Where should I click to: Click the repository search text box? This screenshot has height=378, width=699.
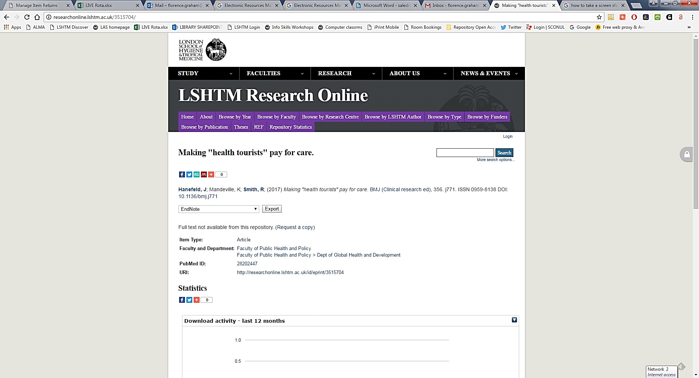coord(465,153)
